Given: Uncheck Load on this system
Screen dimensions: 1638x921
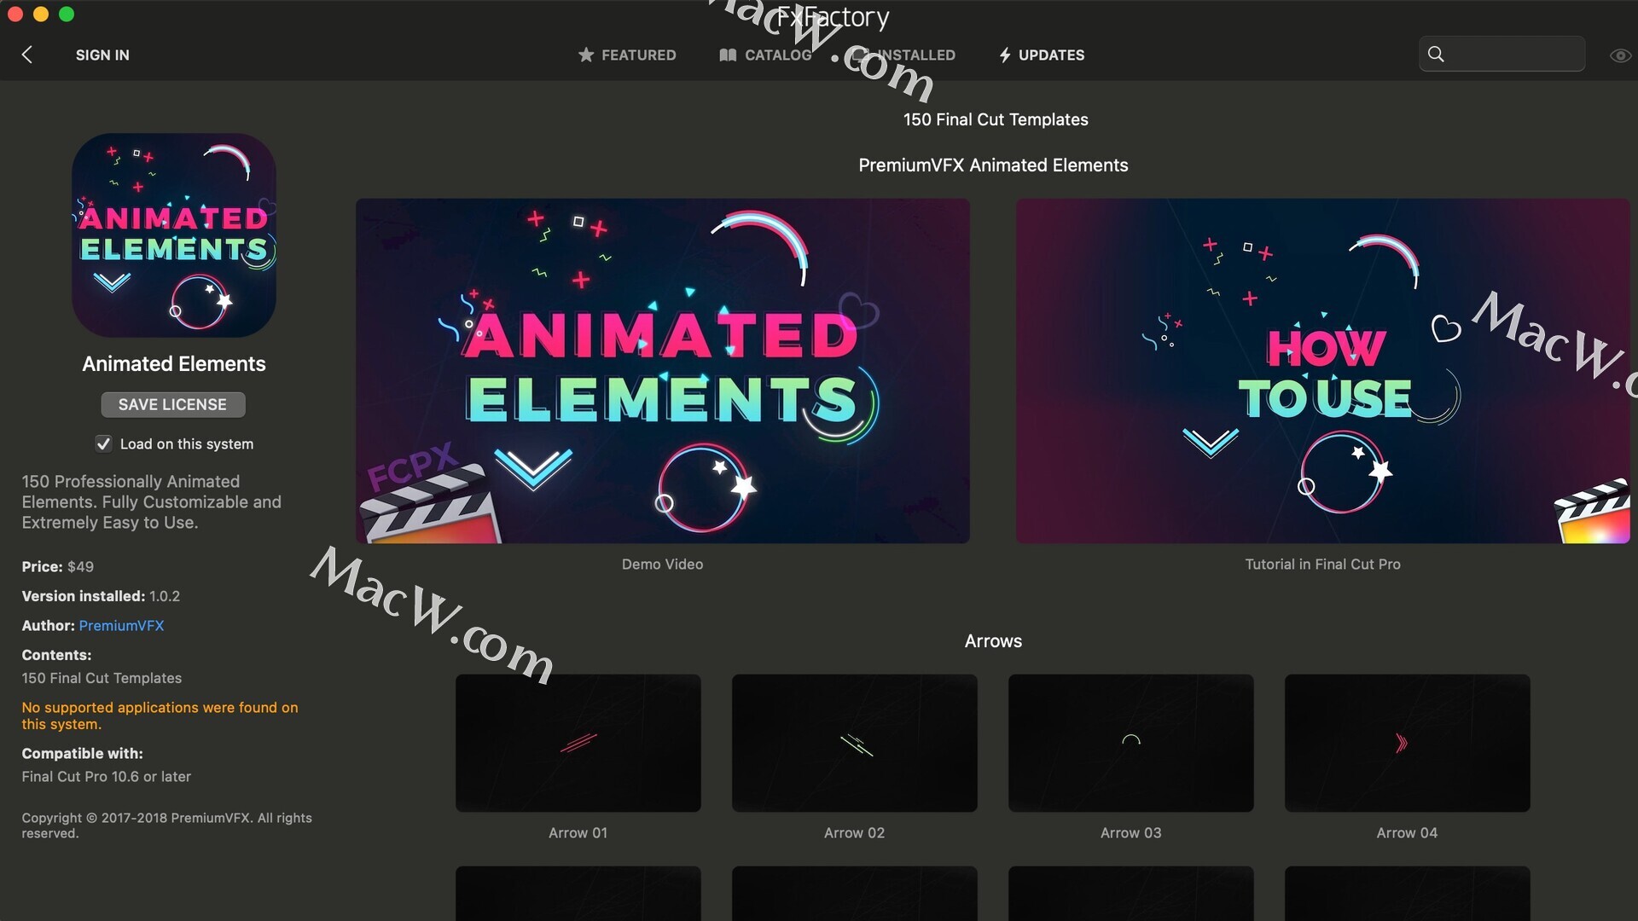Looking at the screenshot, I should click(x=103, y=443).
